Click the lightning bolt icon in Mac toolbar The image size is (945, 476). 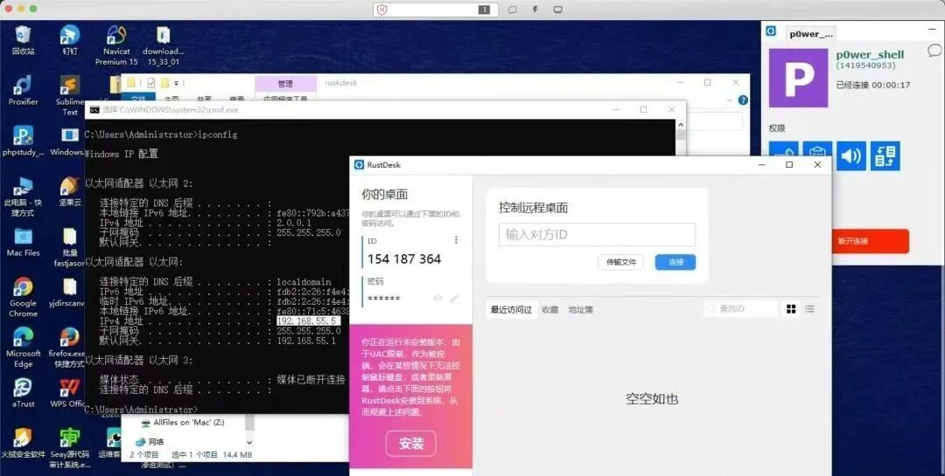pos(535,10)
